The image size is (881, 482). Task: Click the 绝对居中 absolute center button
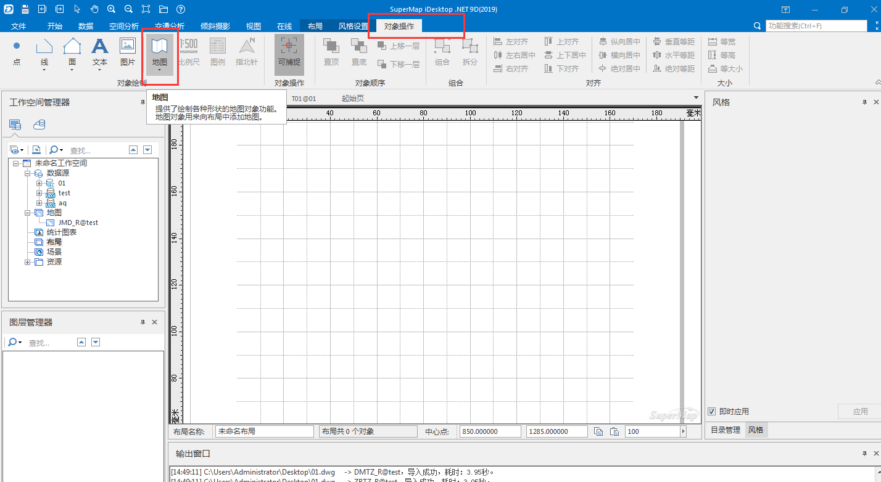coord(620,68)
